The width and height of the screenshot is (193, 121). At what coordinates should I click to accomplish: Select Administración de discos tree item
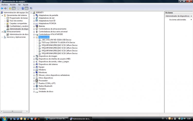[x=19, y=34]
